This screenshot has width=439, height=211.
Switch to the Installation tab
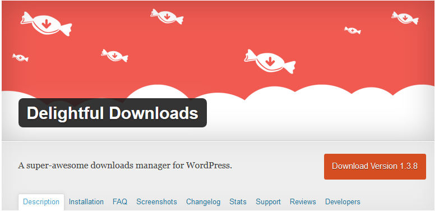click(x=86, y=202)
